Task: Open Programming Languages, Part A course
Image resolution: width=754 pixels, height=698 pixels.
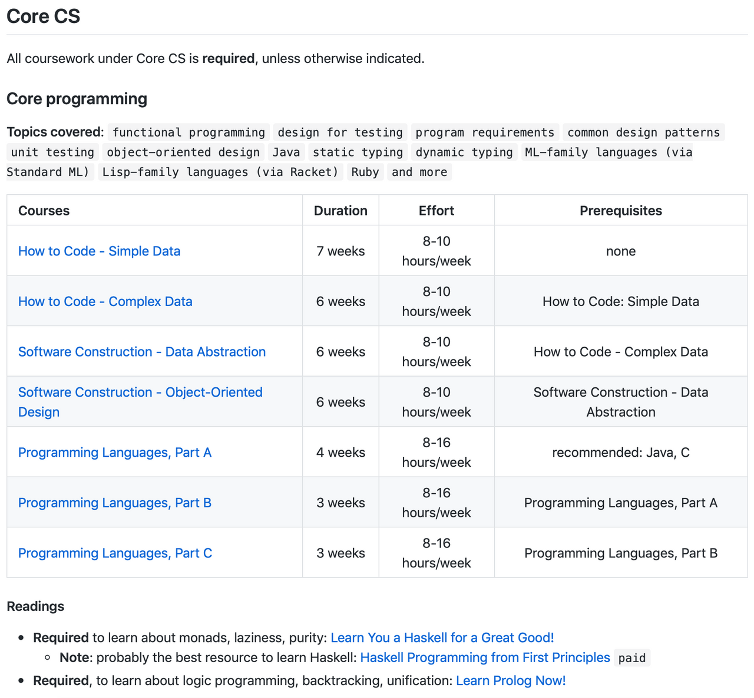Action: tap(114, 453)
